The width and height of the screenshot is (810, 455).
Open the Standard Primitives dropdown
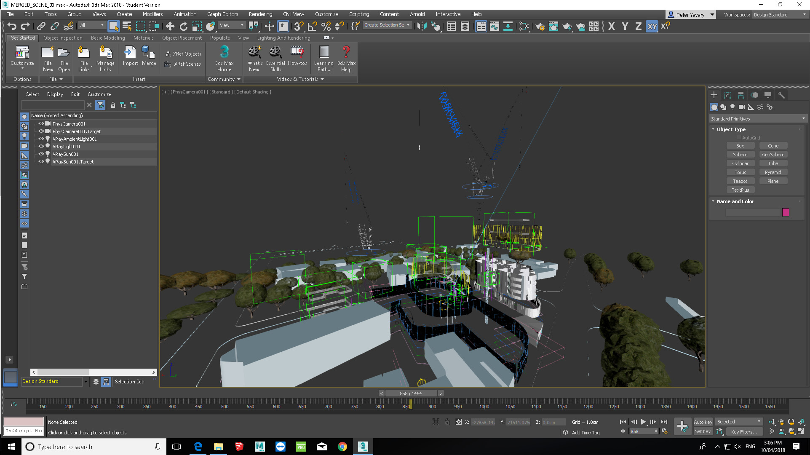click(x=757, y=119)
